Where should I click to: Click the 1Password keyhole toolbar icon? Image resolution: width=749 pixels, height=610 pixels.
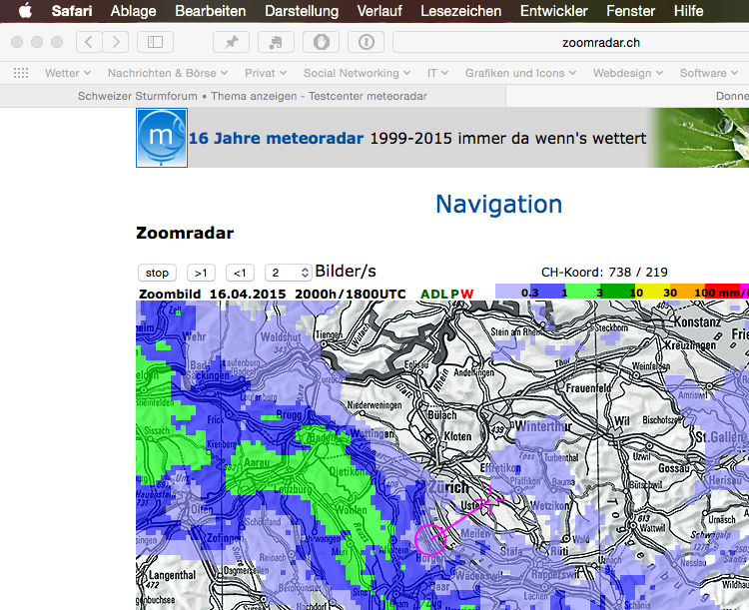pyautogui.click(x=366, y=42)
